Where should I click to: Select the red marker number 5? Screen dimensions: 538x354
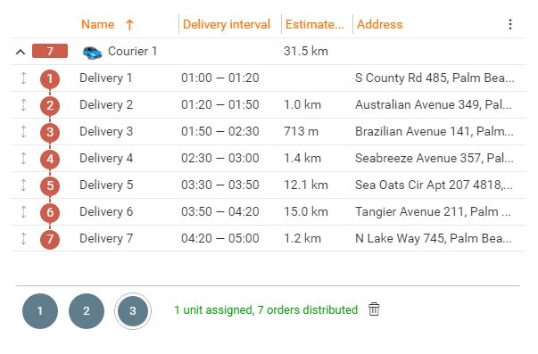point(50,185)
